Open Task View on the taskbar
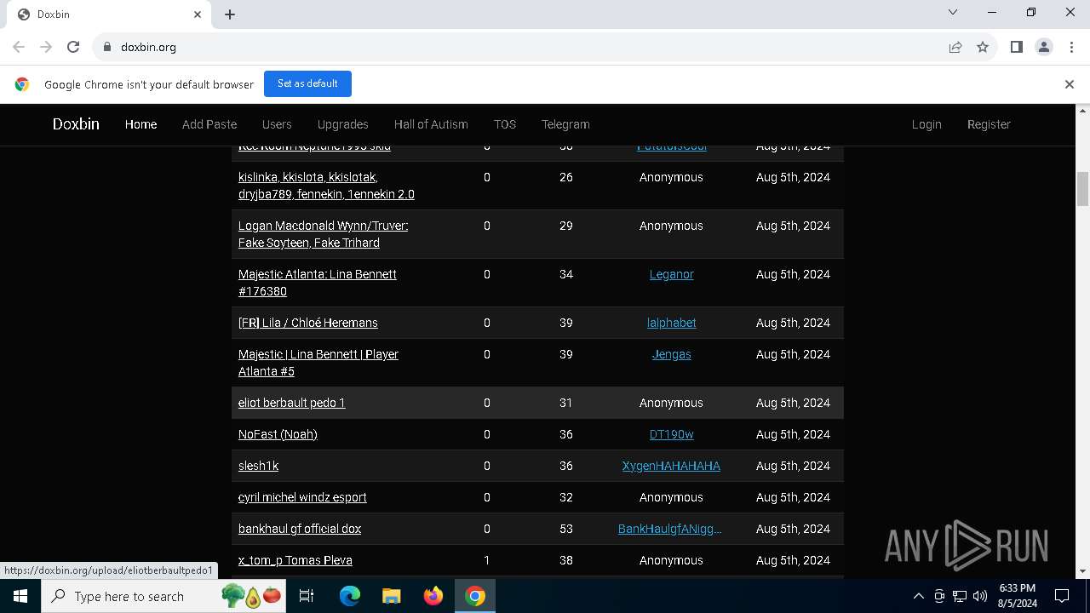The width and height of the screenshot is (1090, 613). [307, 596]
